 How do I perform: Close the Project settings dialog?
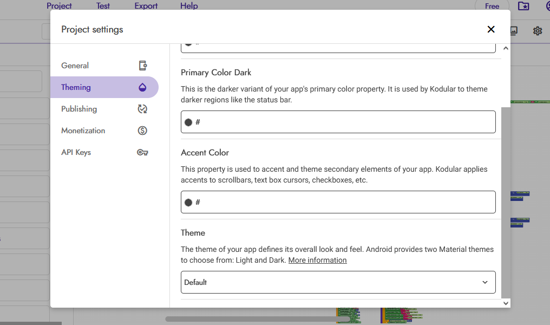491,29
